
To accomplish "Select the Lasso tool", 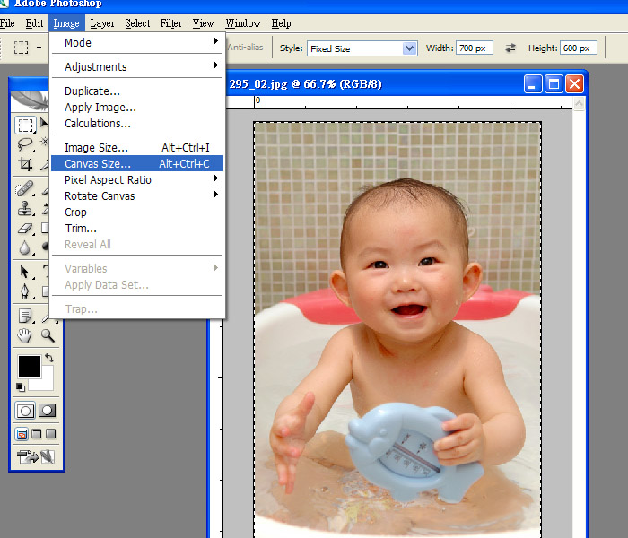I will (x=25, y=144).
